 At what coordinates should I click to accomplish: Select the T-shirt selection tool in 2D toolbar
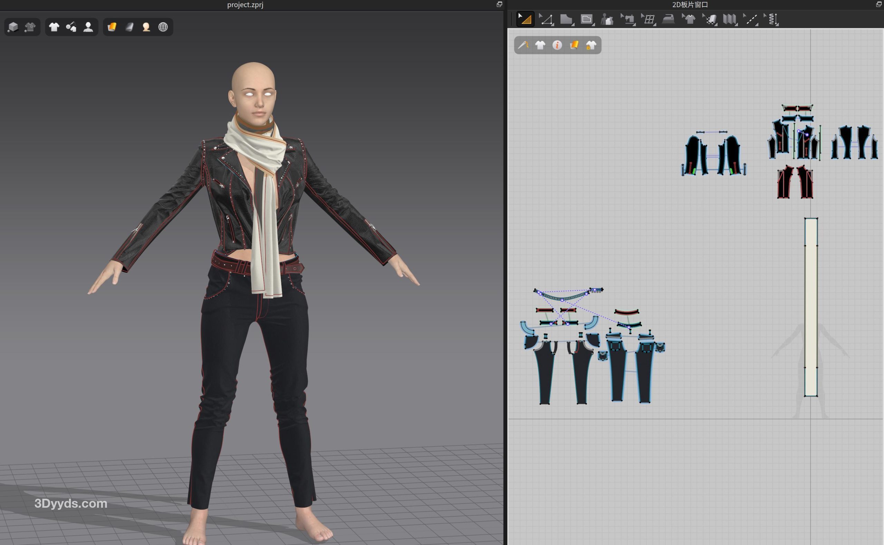(689, 19)
